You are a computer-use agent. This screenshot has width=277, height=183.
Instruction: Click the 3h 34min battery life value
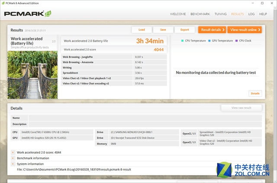coord(150,41)
